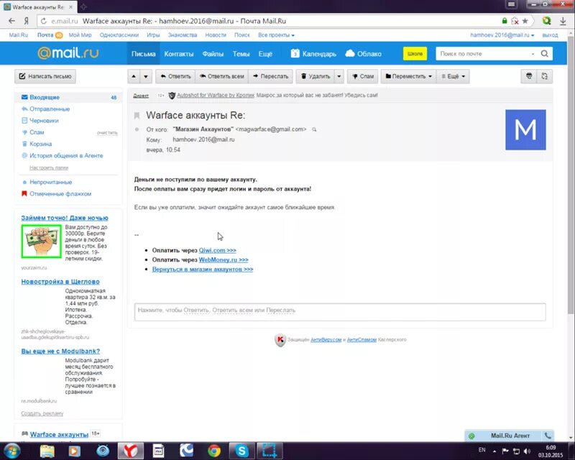Click the sender avatar M

coord(525,129)
